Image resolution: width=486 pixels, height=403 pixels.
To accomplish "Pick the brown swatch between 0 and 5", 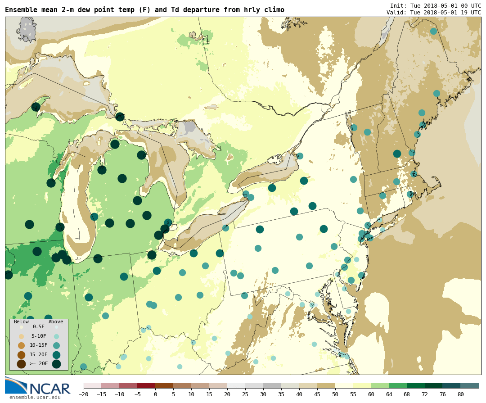I will [164, 385].
